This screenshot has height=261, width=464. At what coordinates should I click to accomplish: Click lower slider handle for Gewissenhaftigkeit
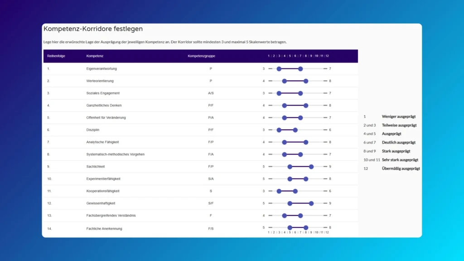tap(290, 203)
